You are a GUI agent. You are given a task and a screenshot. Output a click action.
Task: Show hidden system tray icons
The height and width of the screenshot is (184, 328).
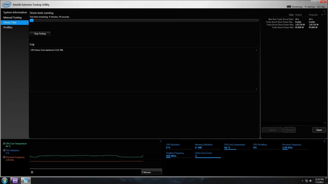click(302, 181)
